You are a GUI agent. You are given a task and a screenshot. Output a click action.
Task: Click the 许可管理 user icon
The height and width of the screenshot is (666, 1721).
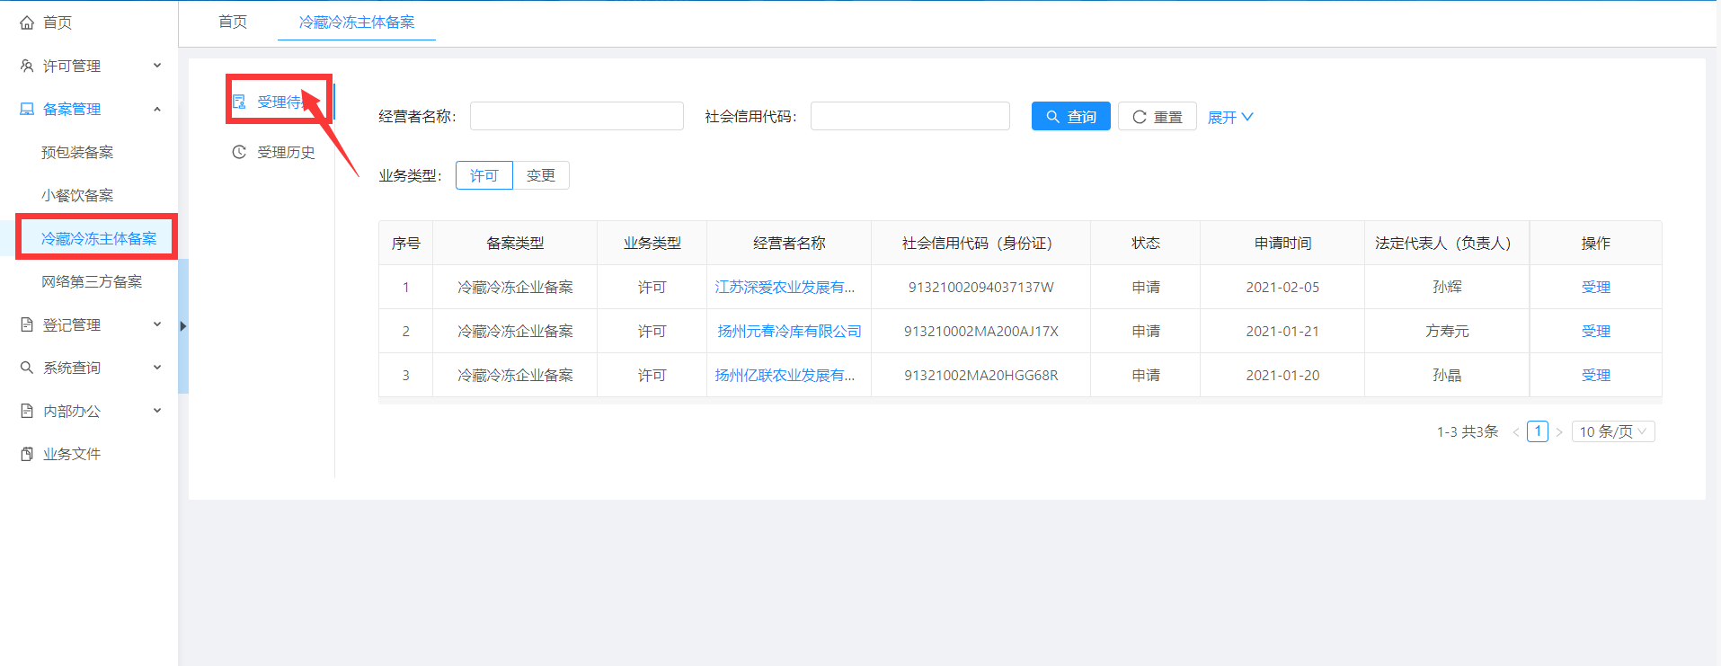point(27,66)
